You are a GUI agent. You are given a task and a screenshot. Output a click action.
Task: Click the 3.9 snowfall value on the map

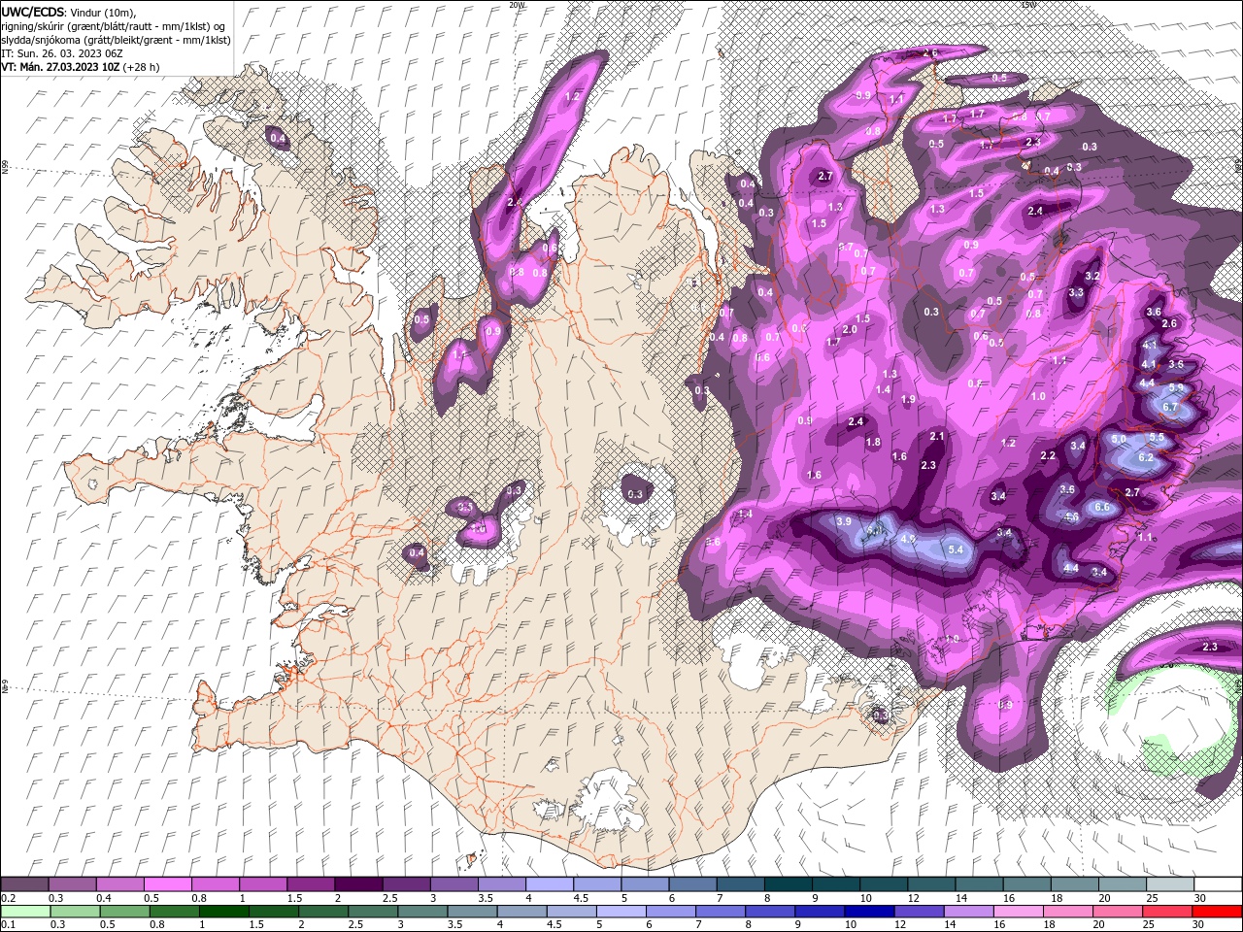(844, 521)
